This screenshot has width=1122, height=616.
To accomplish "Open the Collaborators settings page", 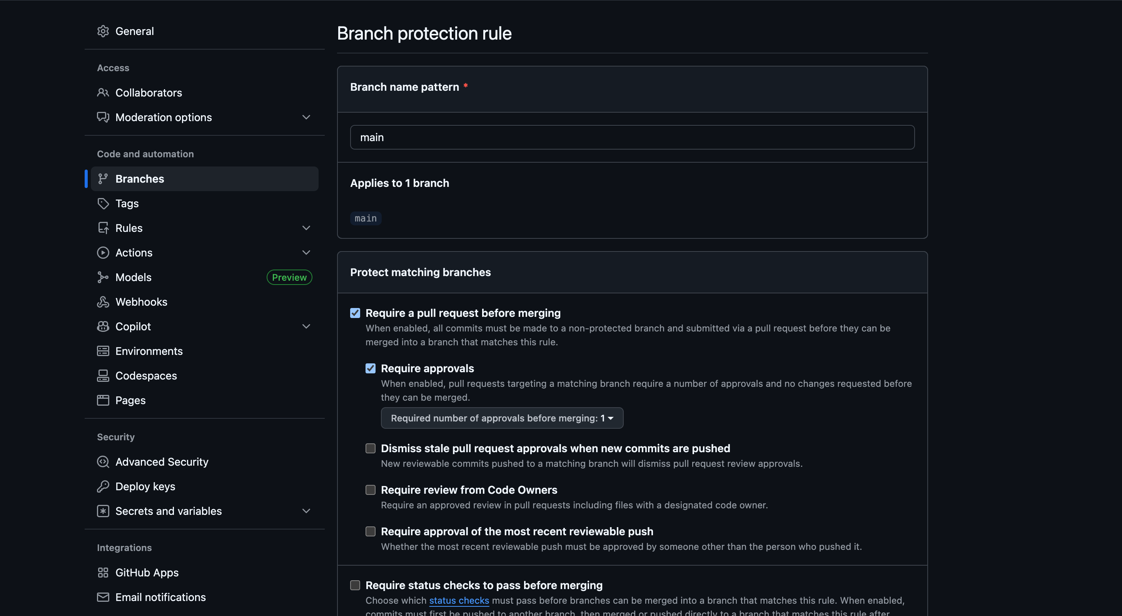I will 149,93.
